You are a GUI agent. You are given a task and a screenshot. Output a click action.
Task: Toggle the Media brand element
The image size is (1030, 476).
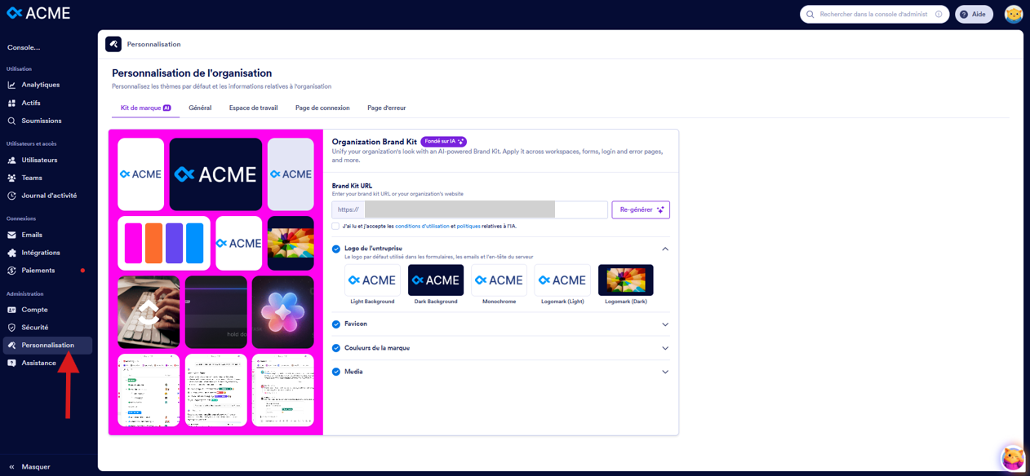pos(335,371)
